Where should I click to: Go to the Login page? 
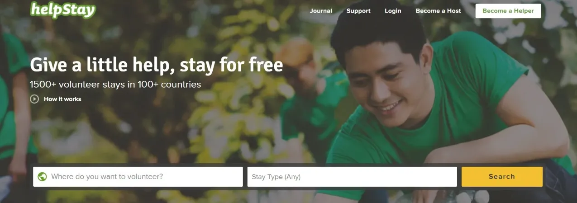point(393,11)
